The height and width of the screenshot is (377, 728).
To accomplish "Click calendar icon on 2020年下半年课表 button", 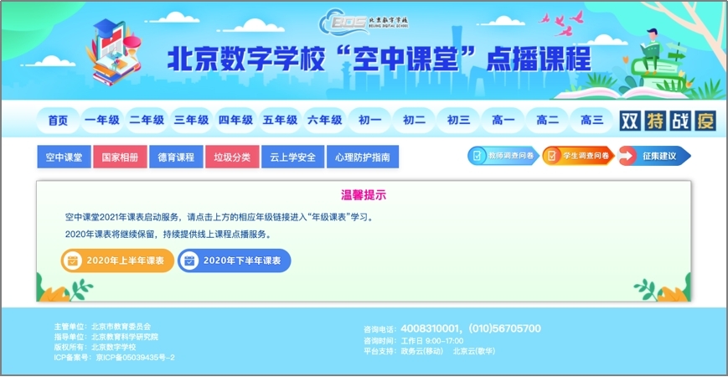I will coord(190,261).
